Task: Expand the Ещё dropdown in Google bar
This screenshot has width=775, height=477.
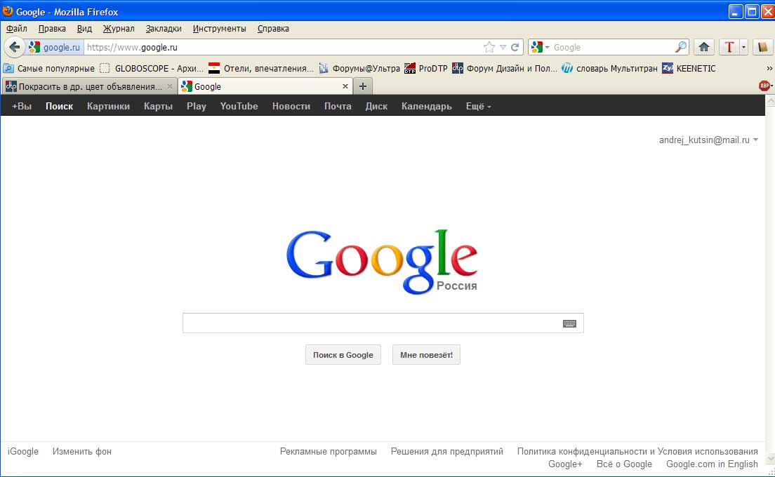Action: pyautogui.click(x=479, y=106)
